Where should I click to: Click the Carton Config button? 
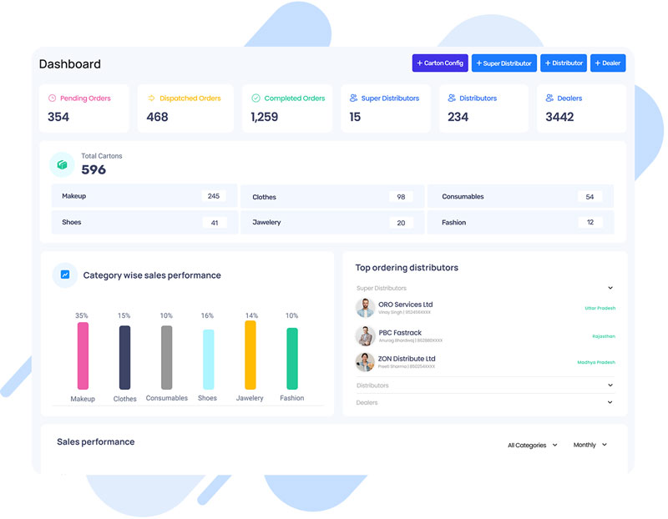point(439,63)
